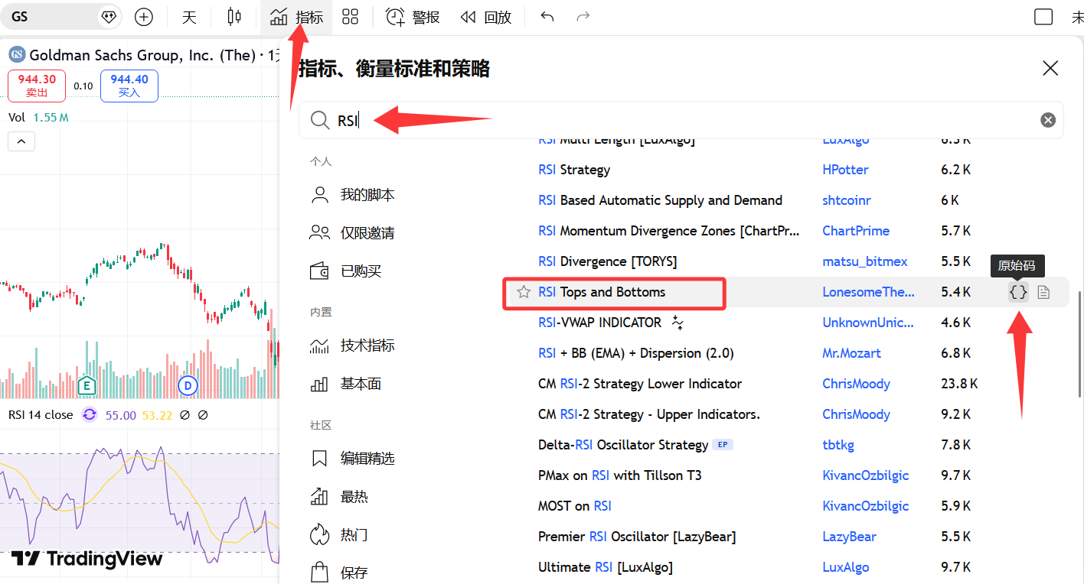Select 基本面 category
Viewport: 1084px width, 584px height.
[346, 384]
